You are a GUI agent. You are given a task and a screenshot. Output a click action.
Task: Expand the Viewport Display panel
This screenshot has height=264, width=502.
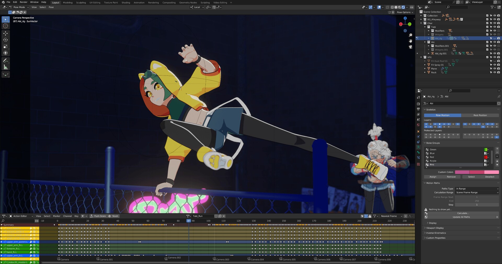pyautogui.click(x=436, y=228)
